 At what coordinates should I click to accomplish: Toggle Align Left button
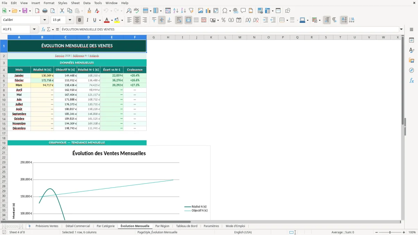point(129,20)
